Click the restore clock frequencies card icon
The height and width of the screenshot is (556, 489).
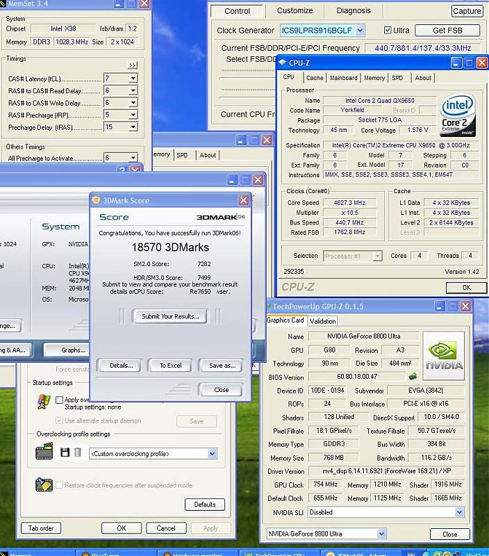point(44,484)
